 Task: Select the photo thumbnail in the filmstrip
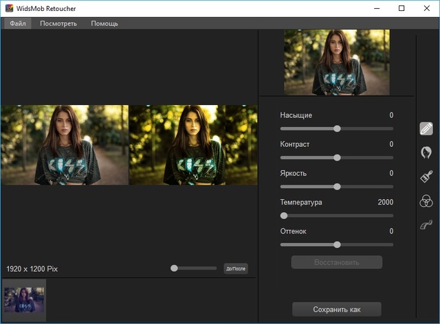(24, 299)
